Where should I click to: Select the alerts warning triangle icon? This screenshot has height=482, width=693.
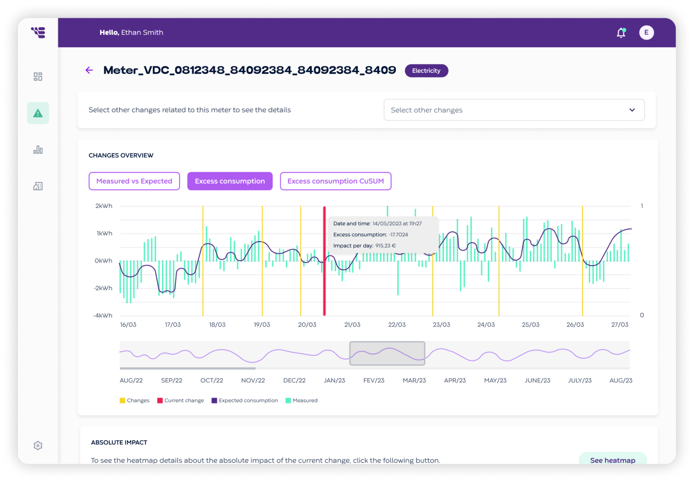click(38, 113)
